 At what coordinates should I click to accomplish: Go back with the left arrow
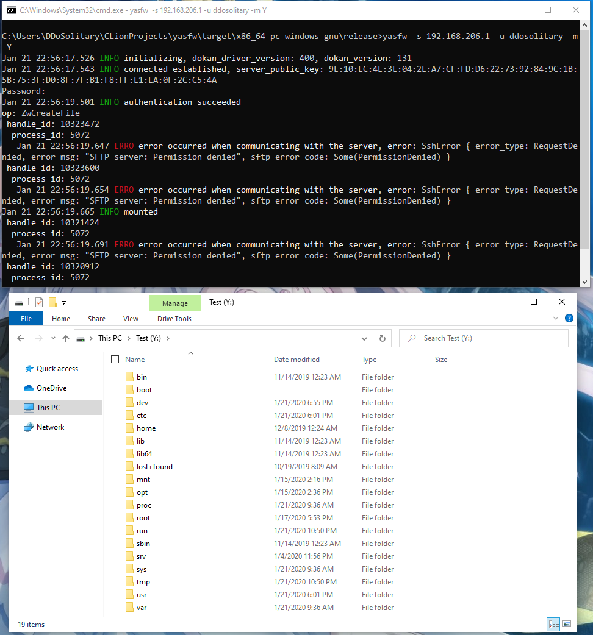21,338
